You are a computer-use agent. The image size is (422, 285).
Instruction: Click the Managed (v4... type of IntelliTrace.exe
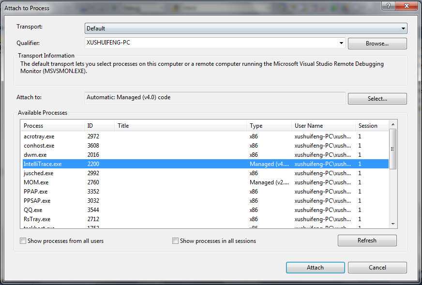(269, 164)
